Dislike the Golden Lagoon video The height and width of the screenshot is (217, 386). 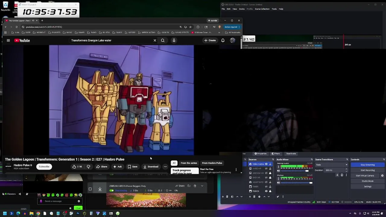88,167
